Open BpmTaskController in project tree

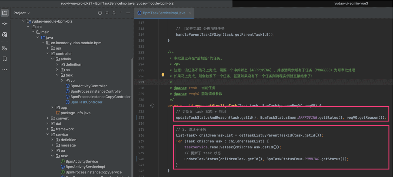86,102
